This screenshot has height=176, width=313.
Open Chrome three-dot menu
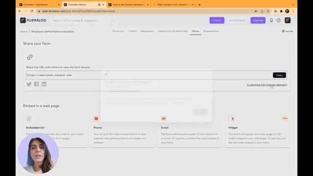click(x=293, y=11)
